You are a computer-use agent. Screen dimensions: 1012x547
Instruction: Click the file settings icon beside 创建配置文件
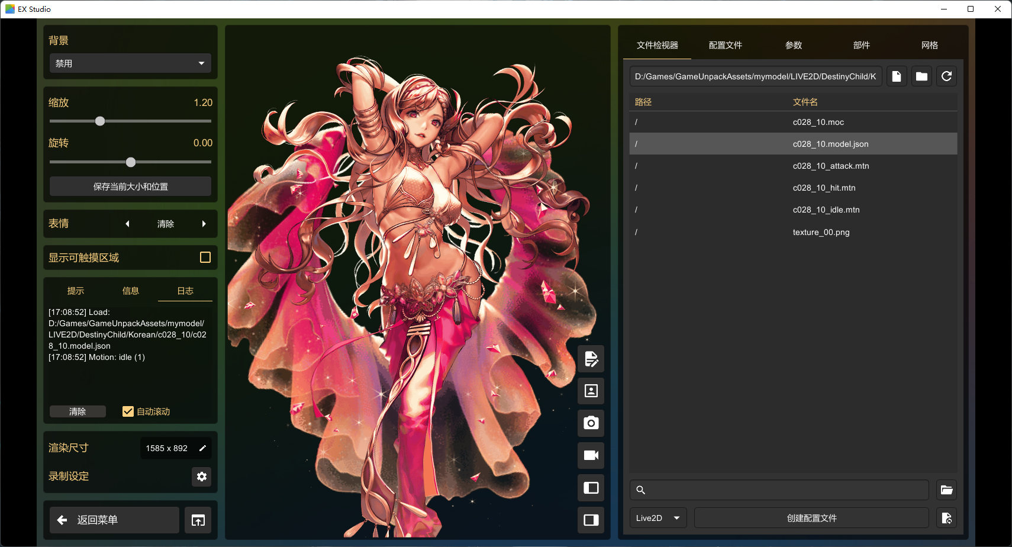coord(947,518)
